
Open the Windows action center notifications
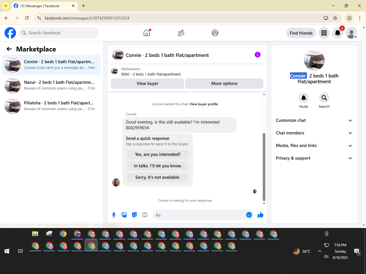click(x=357, y=251)
